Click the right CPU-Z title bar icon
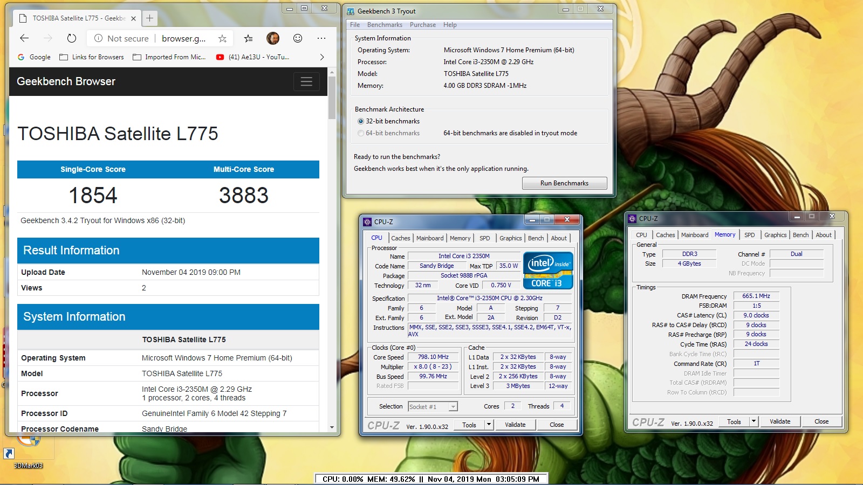Viewport: 863px width, 485px height. tap(632, 218)
